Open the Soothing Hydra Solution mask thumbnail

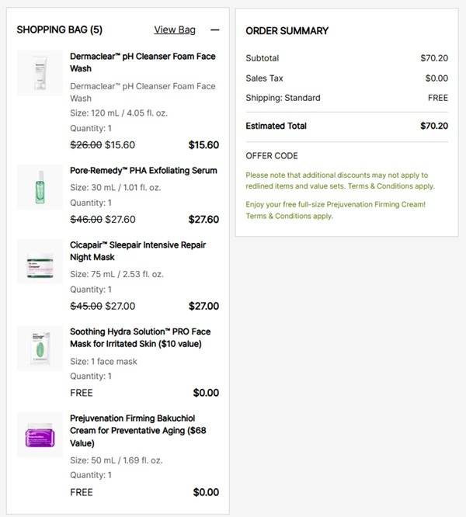[40, 349]
